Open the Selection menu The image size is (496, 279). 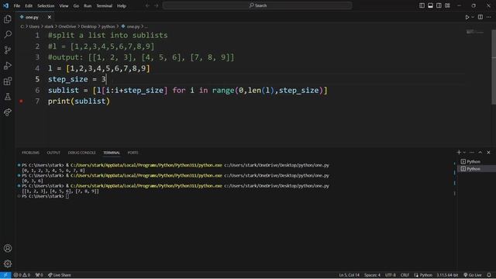pyautogui.click(x=46, y=5)
